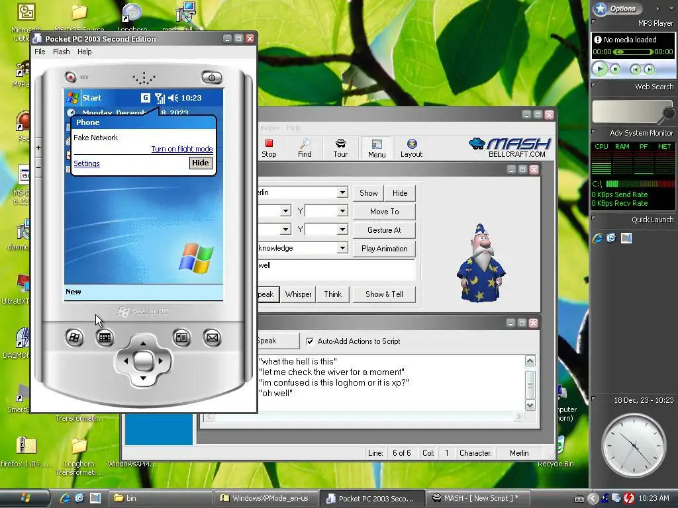Push the calendar hardware button on the Pocket PC
The height and width of the screenshot is (508, 678).
coord(105,337)
